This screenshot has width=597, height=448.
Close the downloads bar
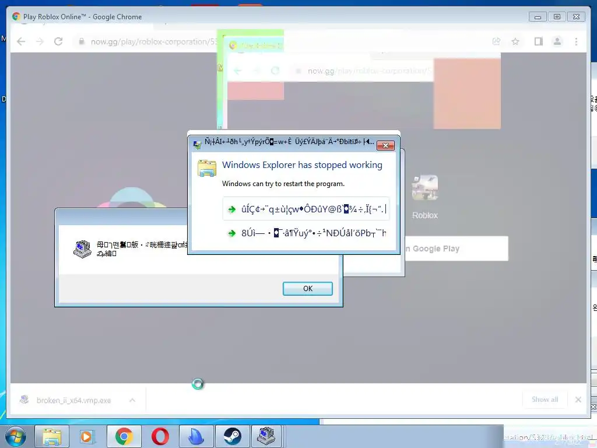578,399
